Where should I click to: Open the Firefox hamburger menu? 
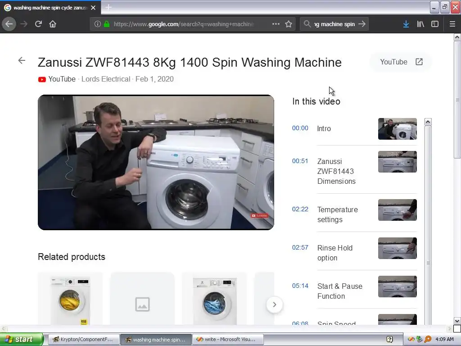point(452,24)
